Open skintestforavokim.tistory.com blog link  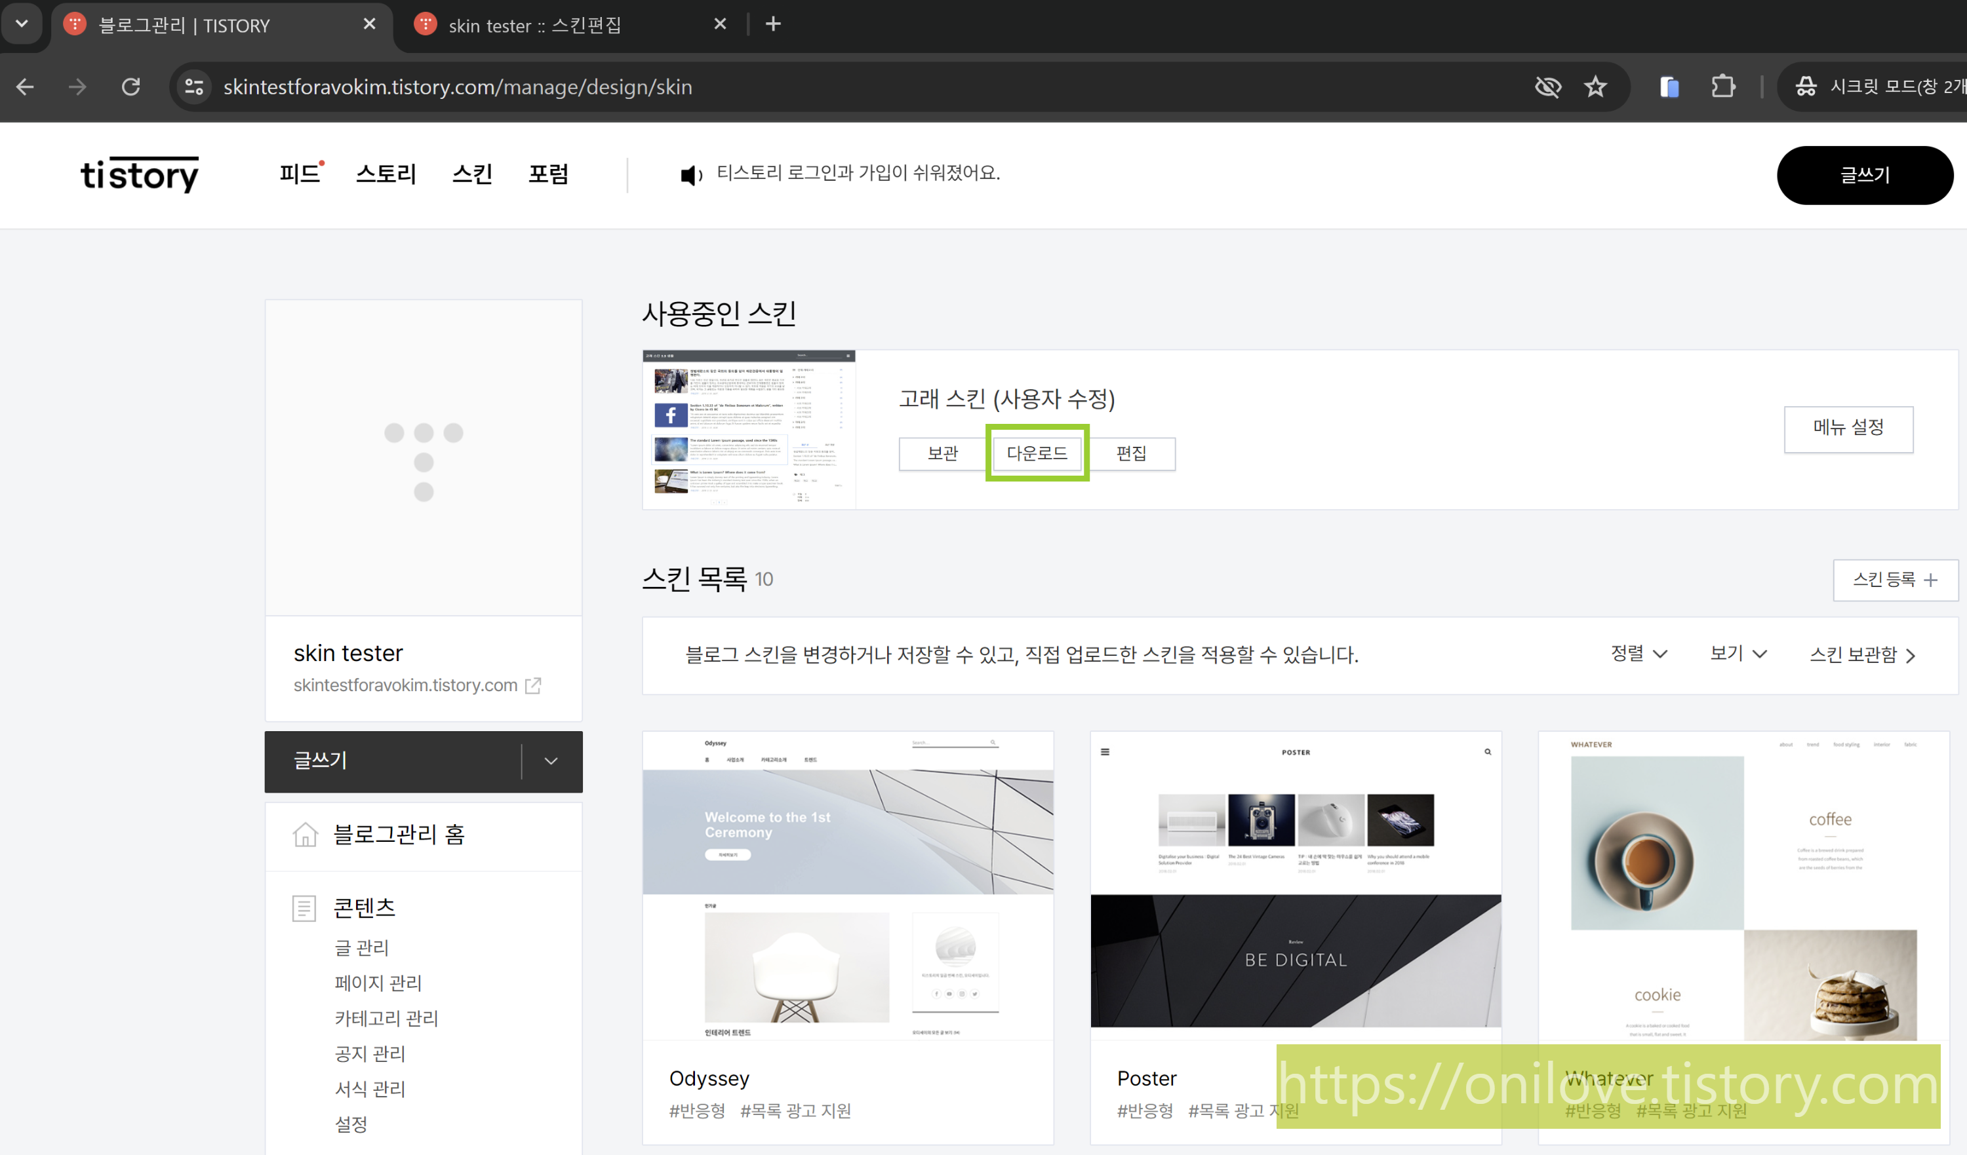(405, 685)
